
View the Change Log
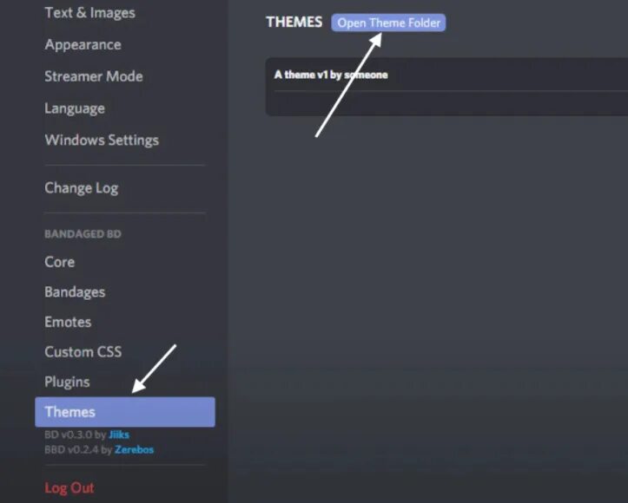(82, 188)
